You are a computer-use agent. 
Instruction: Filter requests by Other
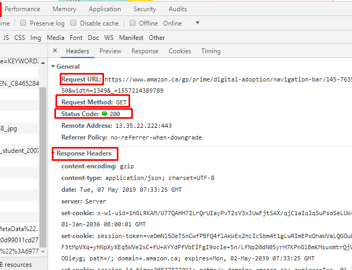[x=157, y=38]
